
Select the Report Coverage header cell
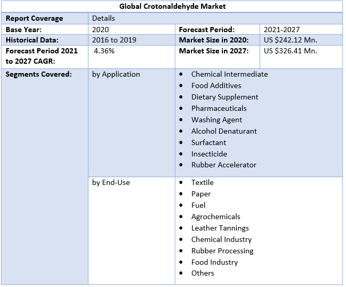[34, 18]
